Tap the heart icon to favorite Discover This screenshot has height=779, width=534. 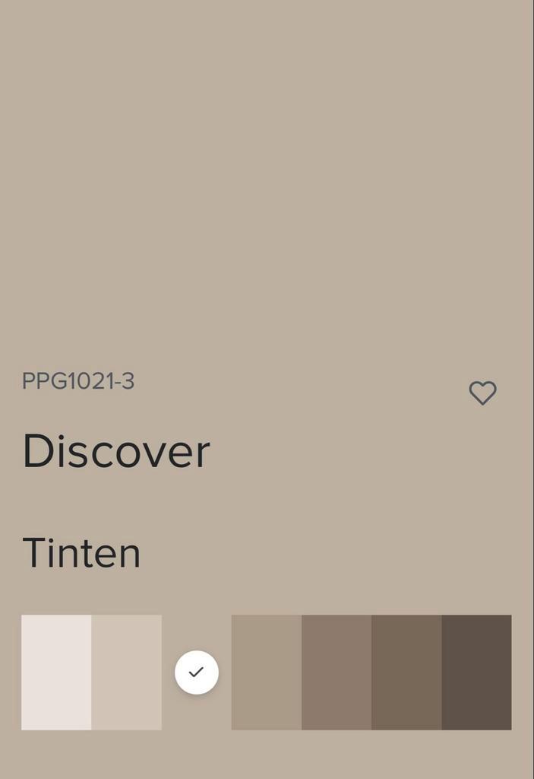(x=482, y=393)
